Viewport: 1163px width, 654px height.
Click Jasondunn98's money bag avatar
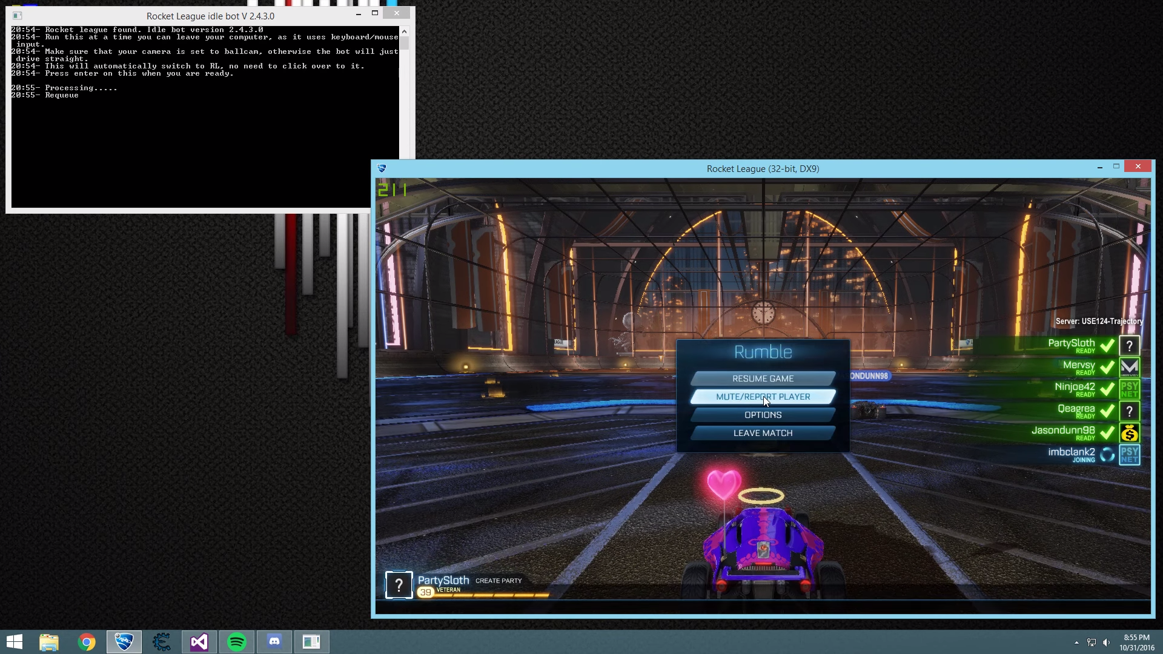pyautogui.click(x=1129, y=433)
